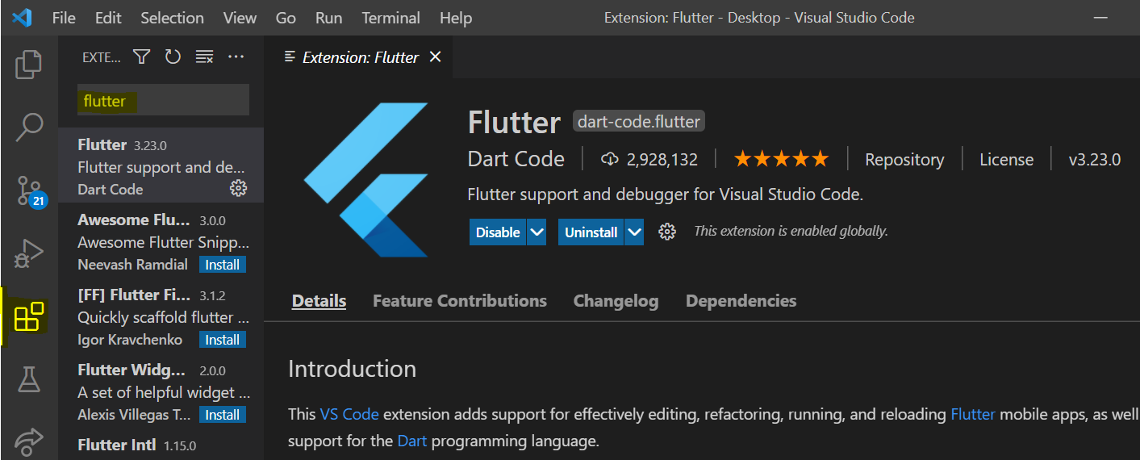
Task: Select the Extension: Flutter editor tab
Action: (x=360, y=57)
